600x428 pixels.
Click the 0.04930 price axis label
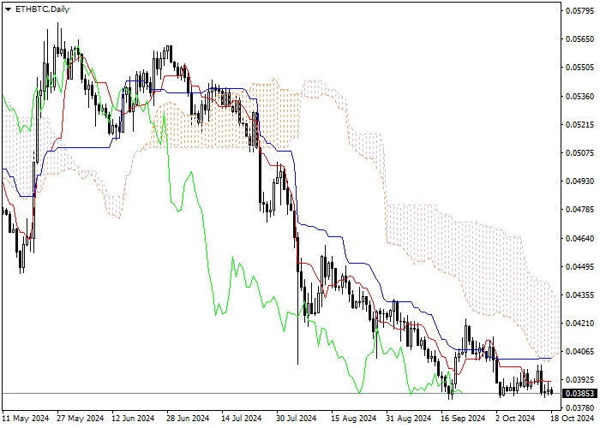point(579,181)
